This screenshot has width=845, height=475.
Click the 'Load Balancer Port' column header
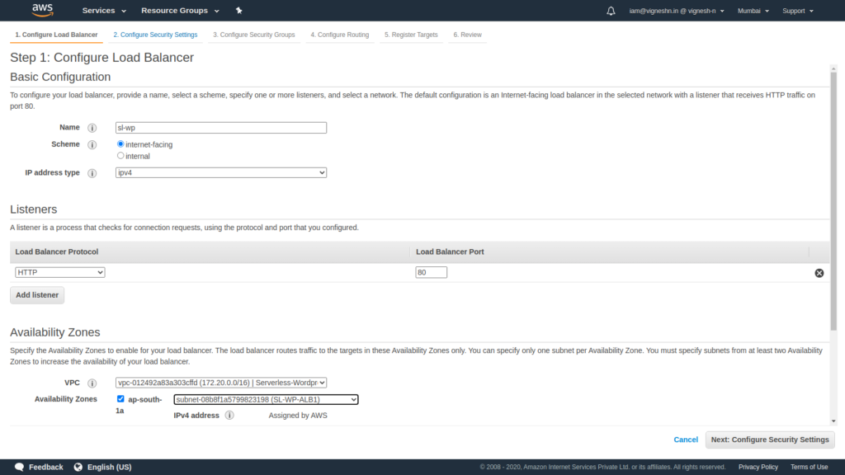click(450, 252)
